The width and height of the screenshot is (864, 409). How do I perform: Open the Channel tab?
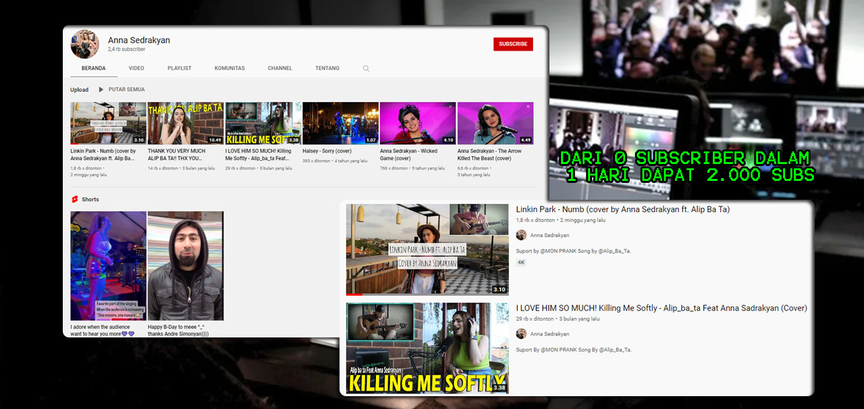[280, 68]
